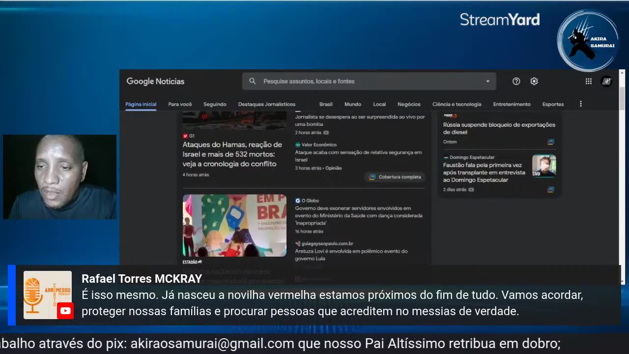Open the 'Ataques do Hamas' G1 headline
The width and height of the screenshot is (629, 354).
tap(232, 154)
